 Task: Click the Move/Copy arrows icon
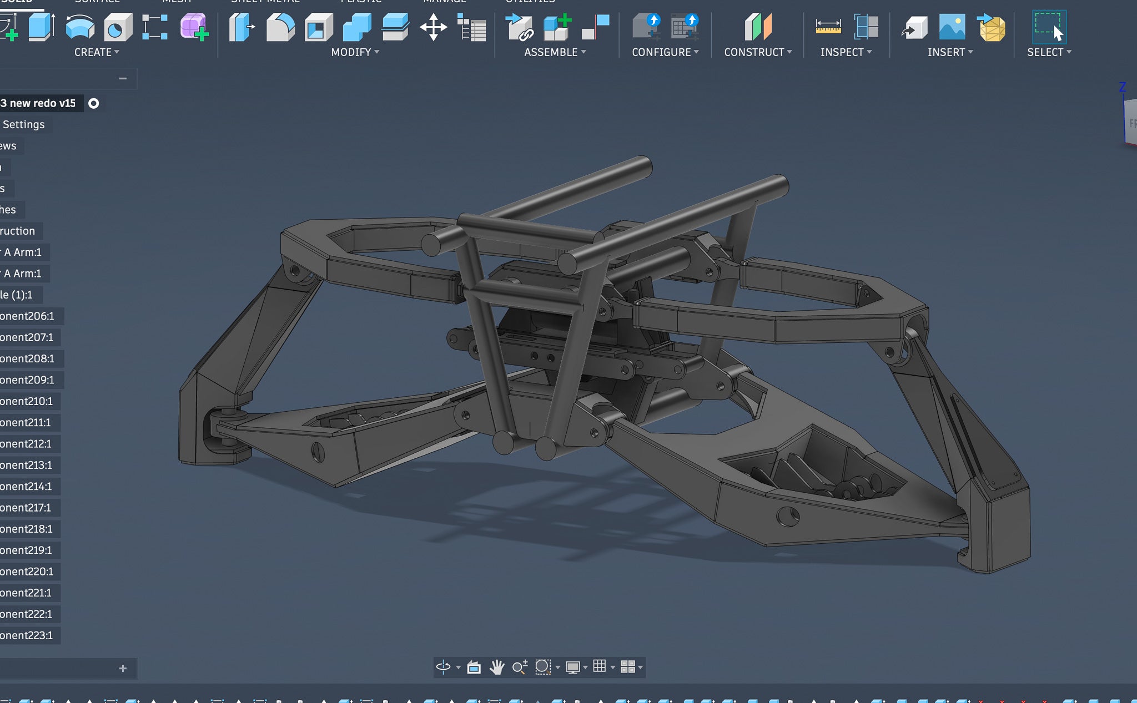[x=433, y=27]
